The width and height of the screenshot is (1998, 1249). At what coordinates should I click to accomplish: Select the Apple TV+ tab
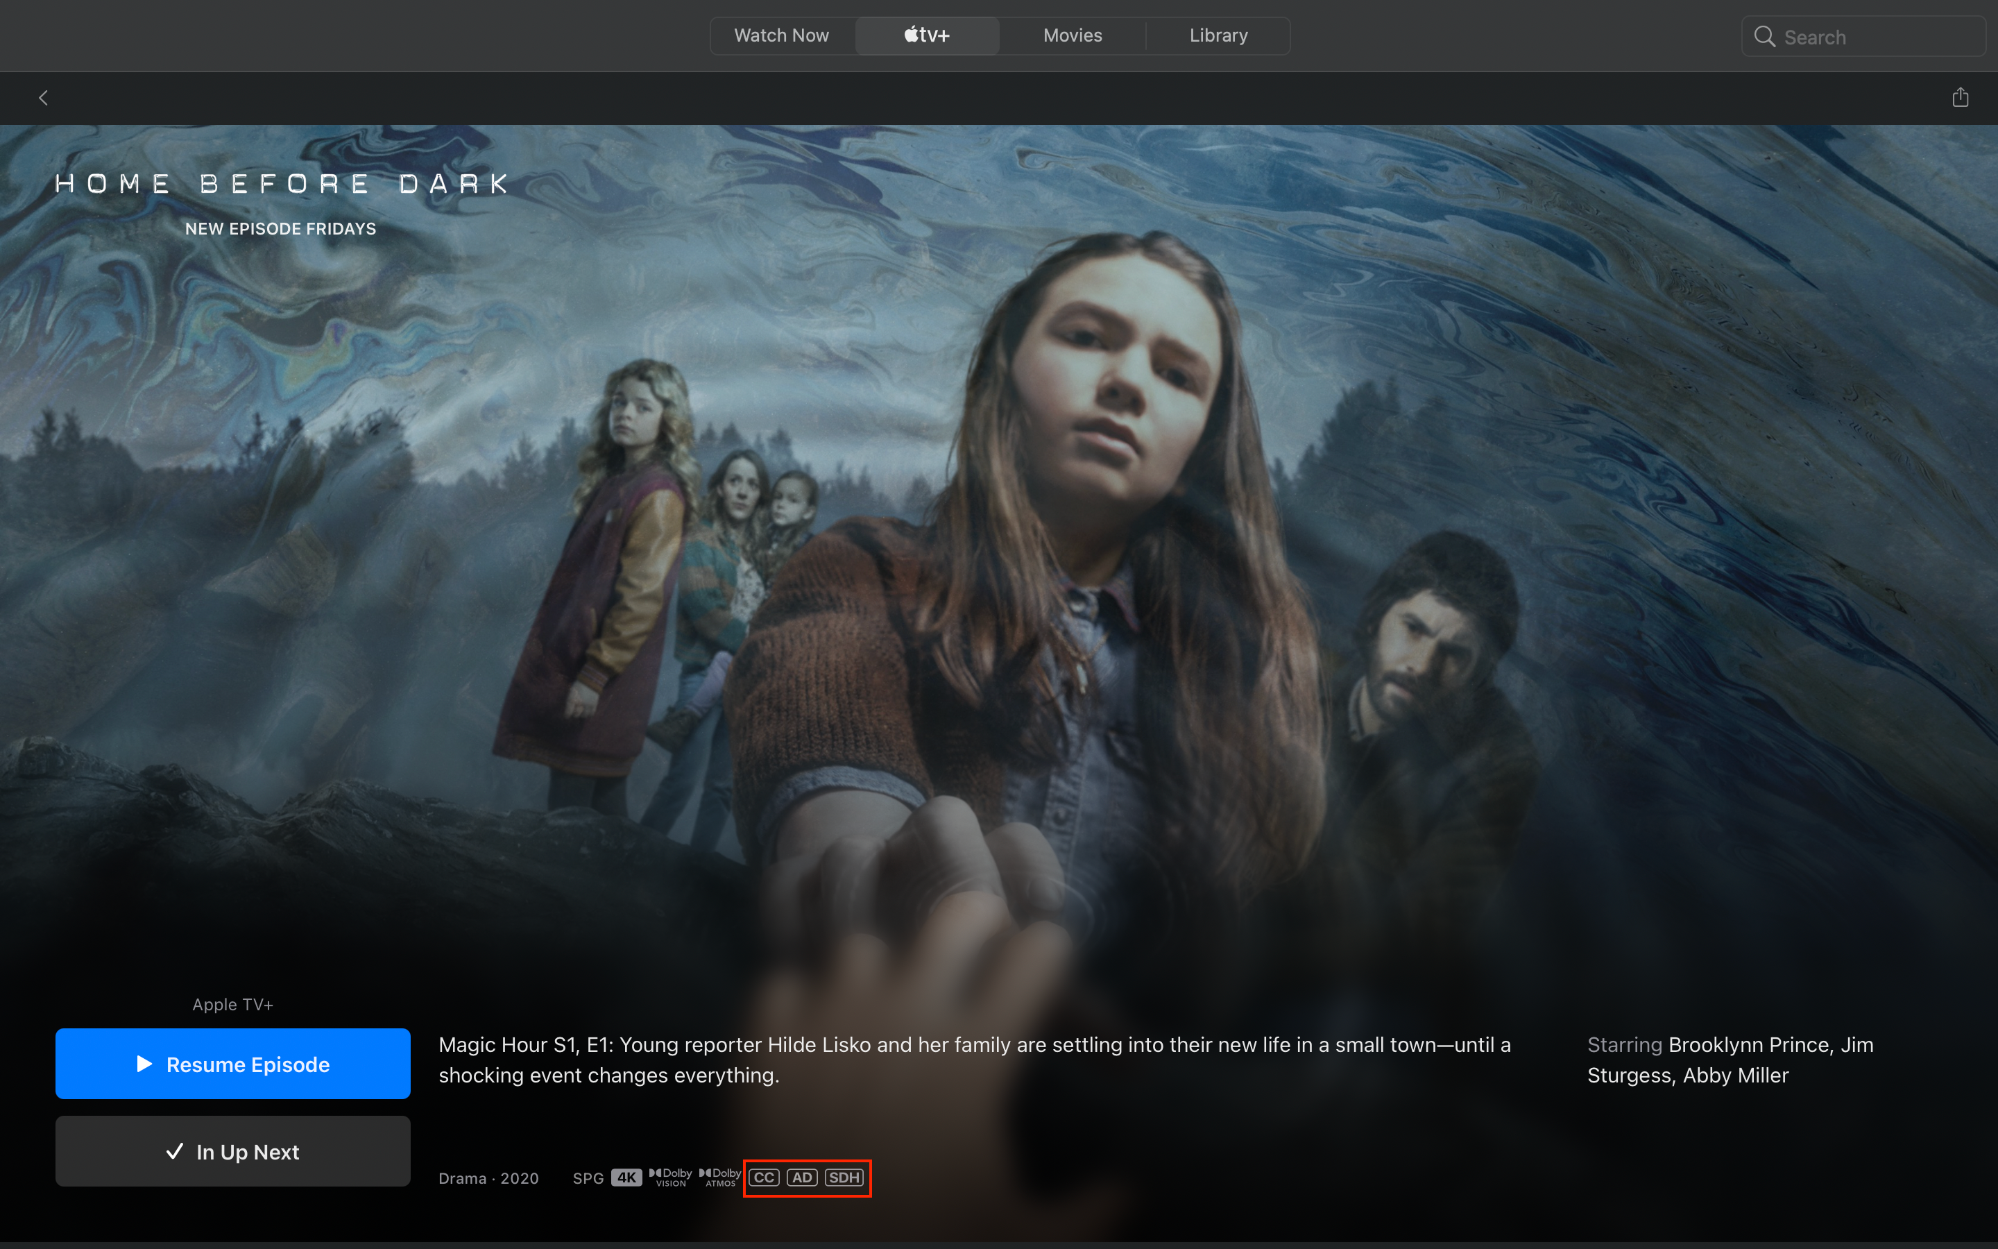(925, 35)
